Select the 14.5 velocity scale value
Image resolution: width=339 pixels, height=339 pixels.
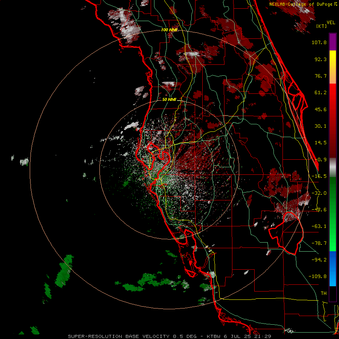point(321,143)
